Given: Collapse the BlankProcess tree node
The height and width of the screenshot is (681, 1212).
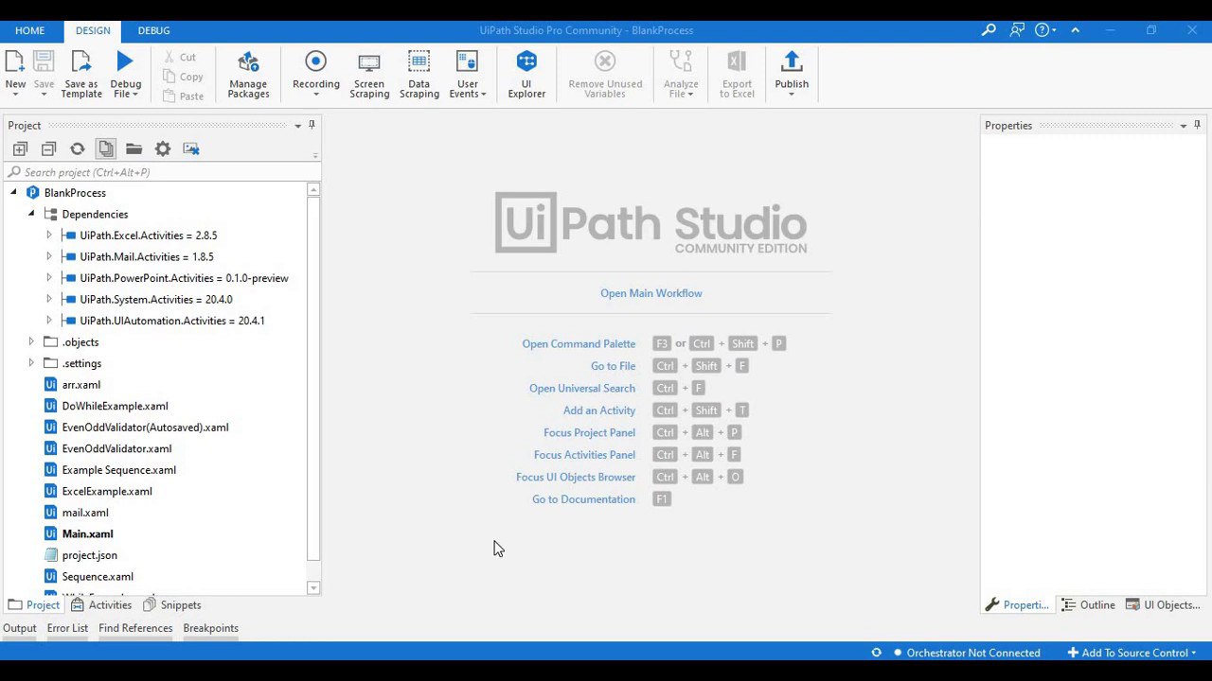Looking at the screenshot, I should [x=13, y=193].
